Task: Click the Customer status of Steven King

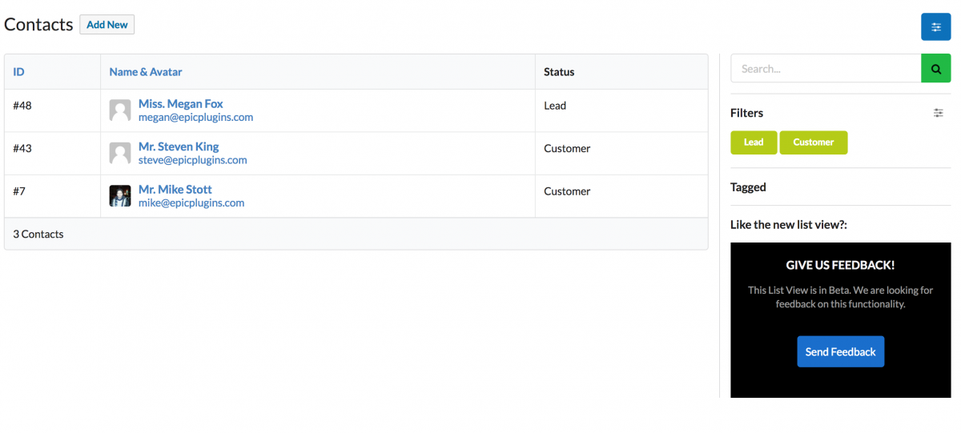Action: pos(567,149)
